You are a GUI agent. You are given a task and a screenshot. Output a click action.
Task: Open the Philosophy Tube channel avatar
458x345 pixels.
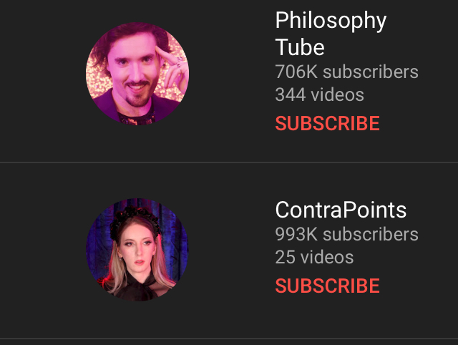click(x=137, y=74)
